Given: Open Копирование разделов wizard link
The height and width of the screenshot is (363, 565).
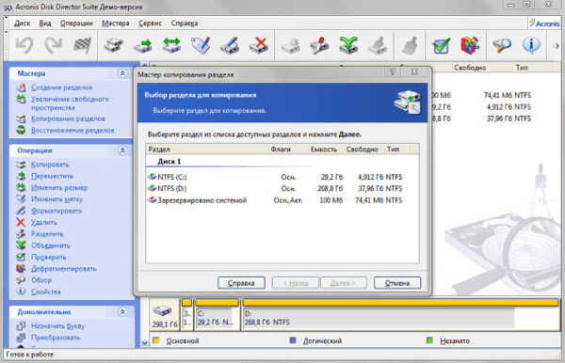Looking at the screenshot, I should (x=68, y=118).
